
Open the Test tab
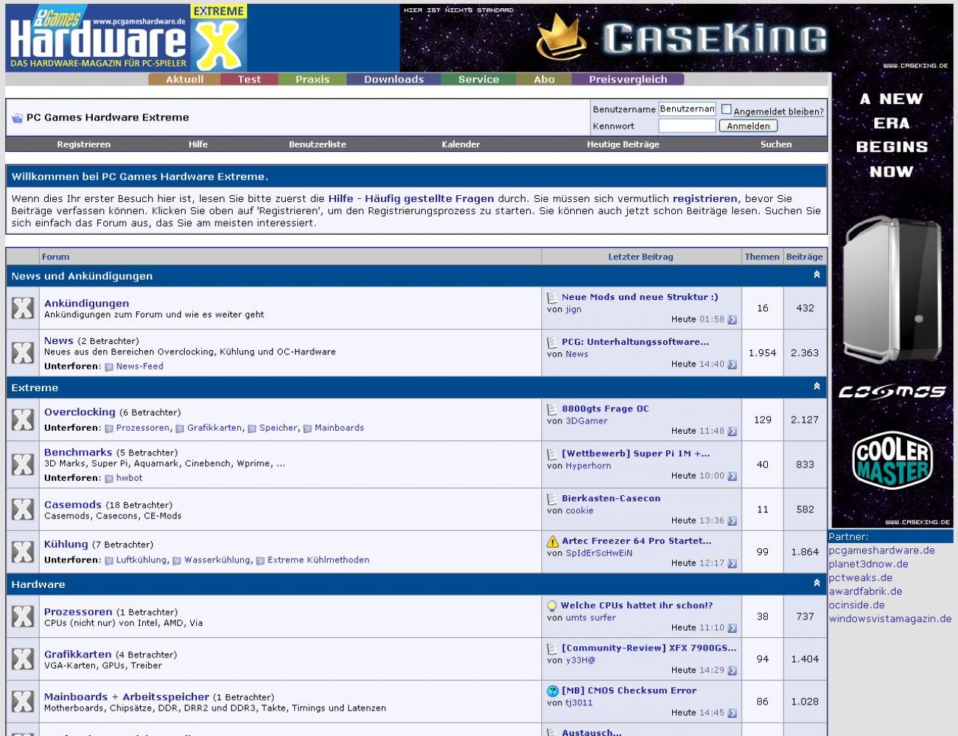[x=249, y=79]
